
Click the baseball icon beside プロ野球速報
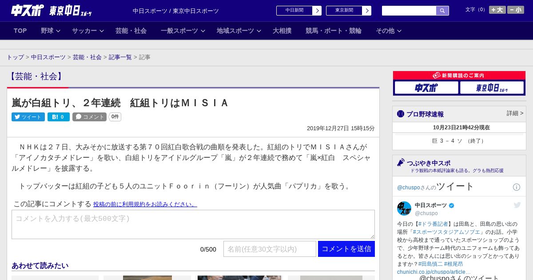pos(401,114)
